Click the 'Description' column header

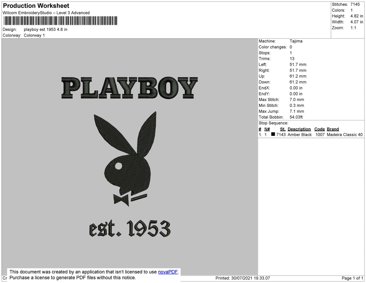pos(299,129)
